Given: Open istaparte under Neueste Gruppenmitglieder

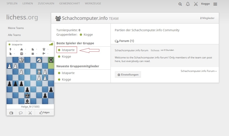Looking at the screenshot, I should (x=68, y=73).
